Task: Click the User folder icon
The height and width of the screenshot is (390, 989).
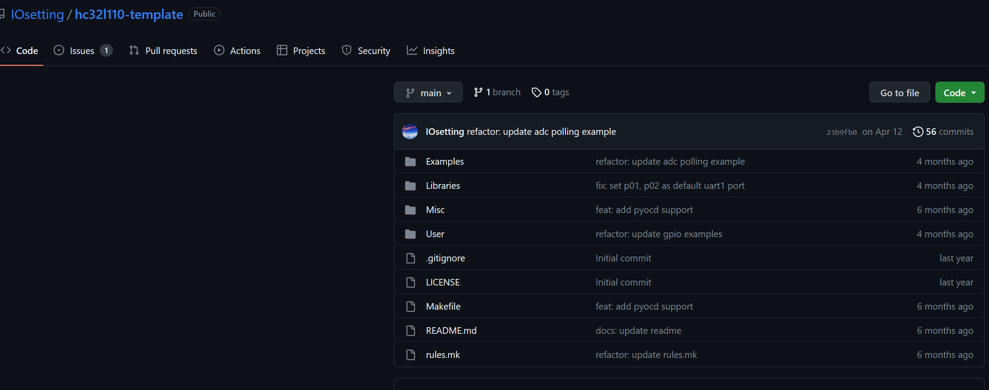Action: tap(410, 234)
